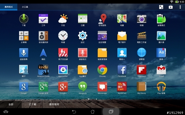Open MyBitCast
Image resolution: width=185 pixels, height=115 pixels.
[122, 87]
